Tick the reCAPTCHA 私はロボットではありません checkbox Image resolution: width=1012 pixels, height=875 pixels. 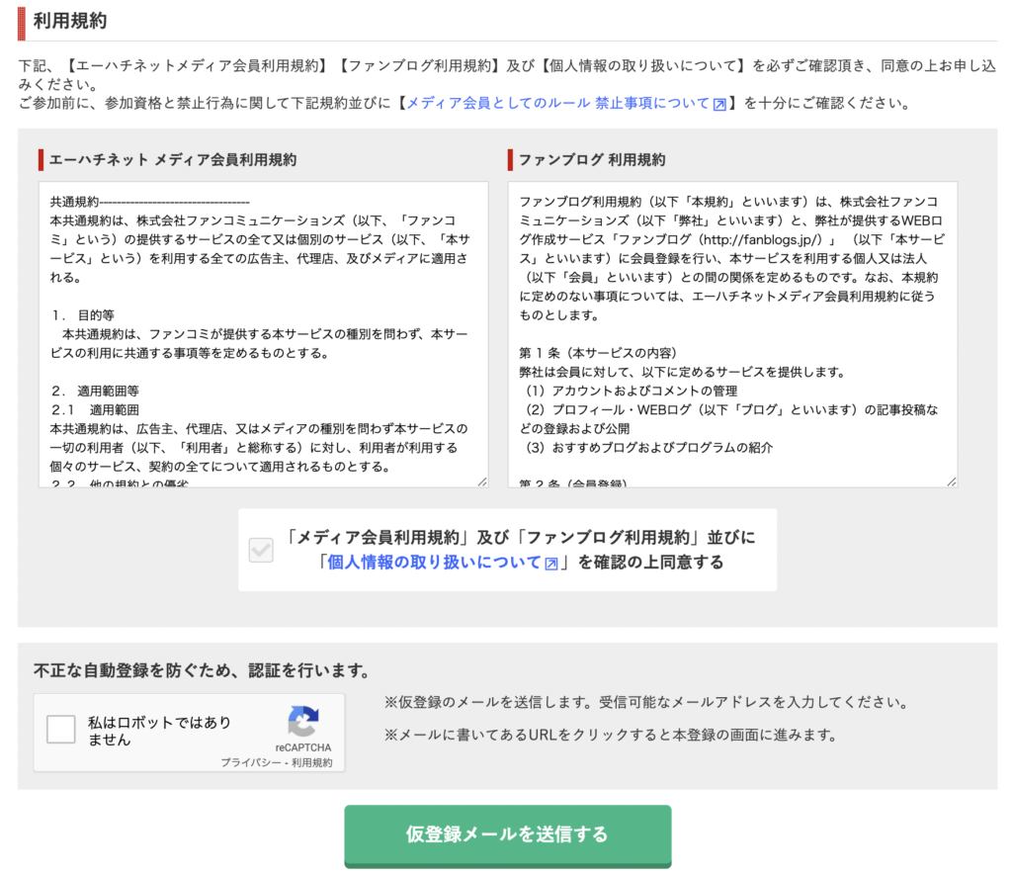coord(61,730)
